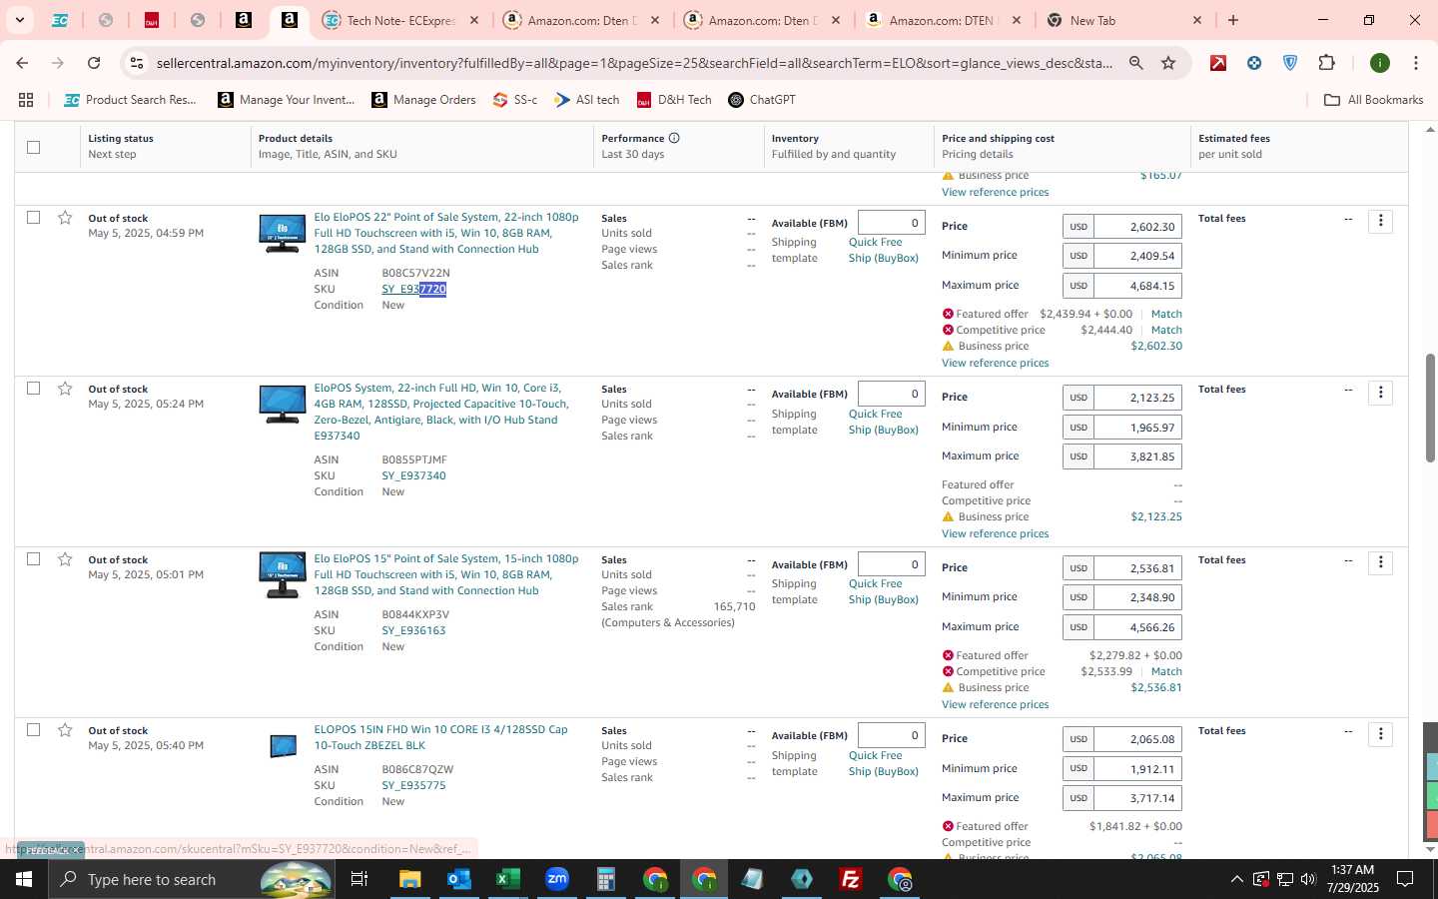Open actions menu for SKU SY_E936163 row

[1380, 562]
